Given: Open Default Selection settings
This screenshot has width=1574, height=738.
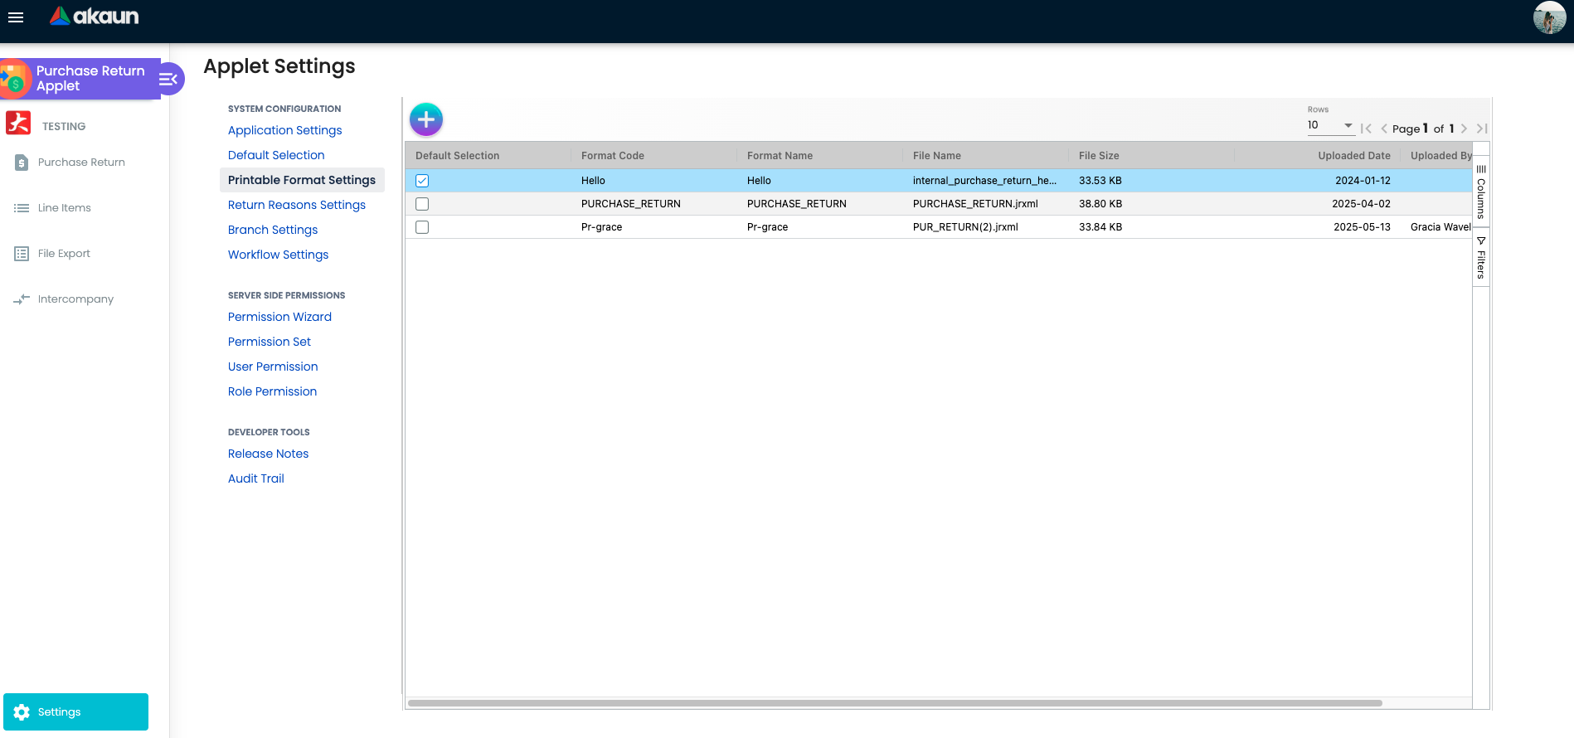Looking at the screenshot, I should pyautogui.click(x=276, y=155).
